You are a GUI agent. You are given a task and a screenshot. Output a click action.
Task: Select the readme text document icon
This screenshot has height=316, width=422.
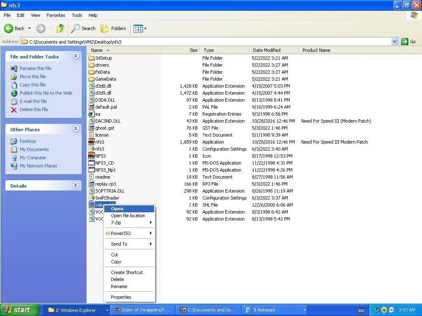coord(91,177)
